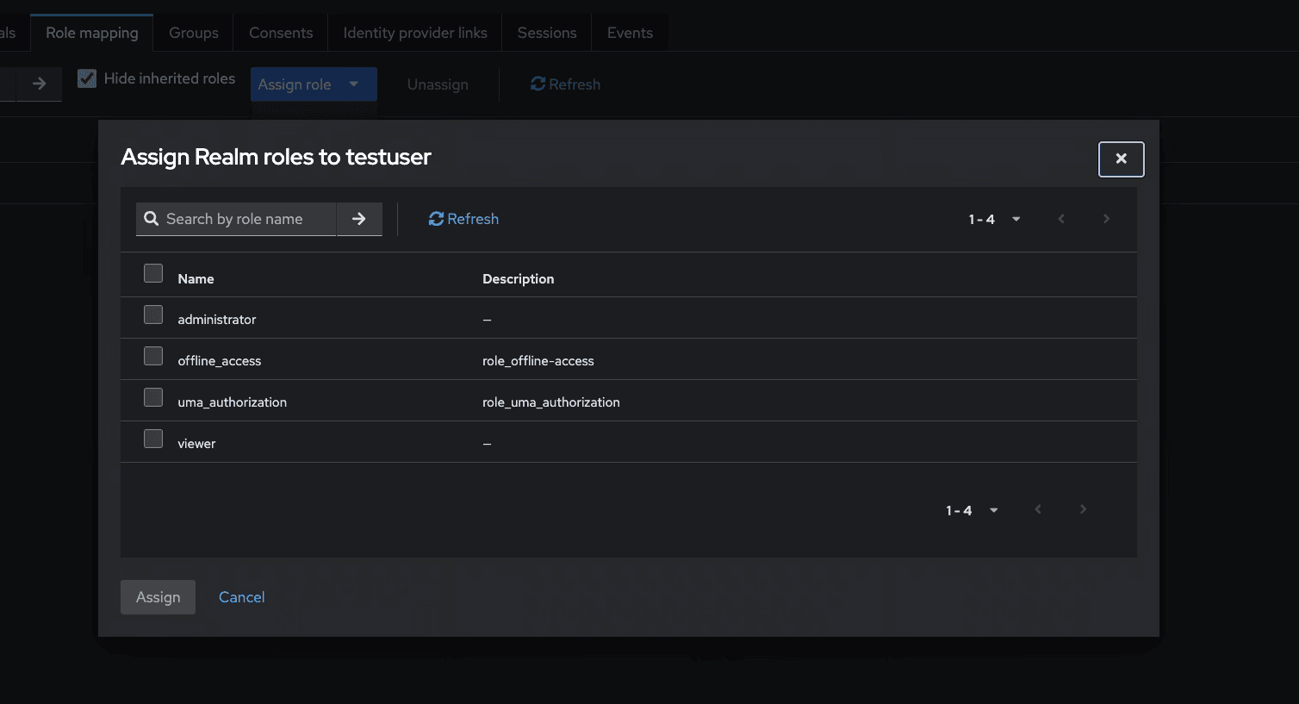Cancel the role assignment dialog
Viewport: 1299px width, 704px height.
pos(241,597)
